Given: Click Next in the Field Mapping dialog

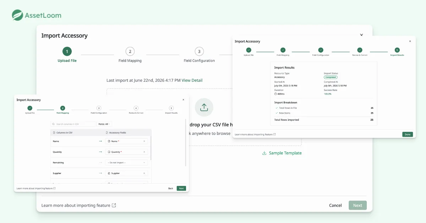Looking at the screenshot, I should pyautogui.click(x=181, y=188).
